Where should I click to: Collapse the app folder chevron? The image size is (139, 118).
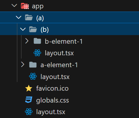pyautogui.click(x=14, y=5)
